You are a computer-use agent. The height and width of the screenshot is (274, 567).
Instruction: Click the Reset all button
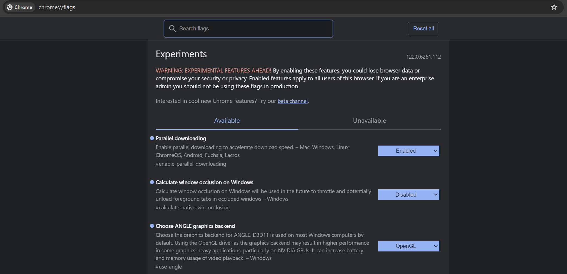click(423, 29)
